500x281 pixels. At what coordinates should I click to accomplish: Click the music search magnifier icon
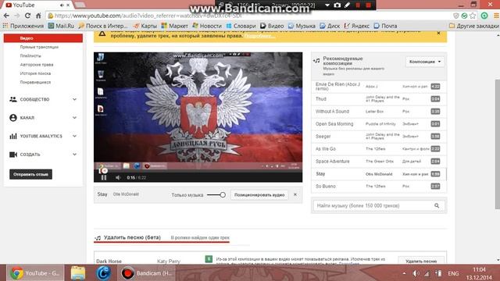point(437,206)
